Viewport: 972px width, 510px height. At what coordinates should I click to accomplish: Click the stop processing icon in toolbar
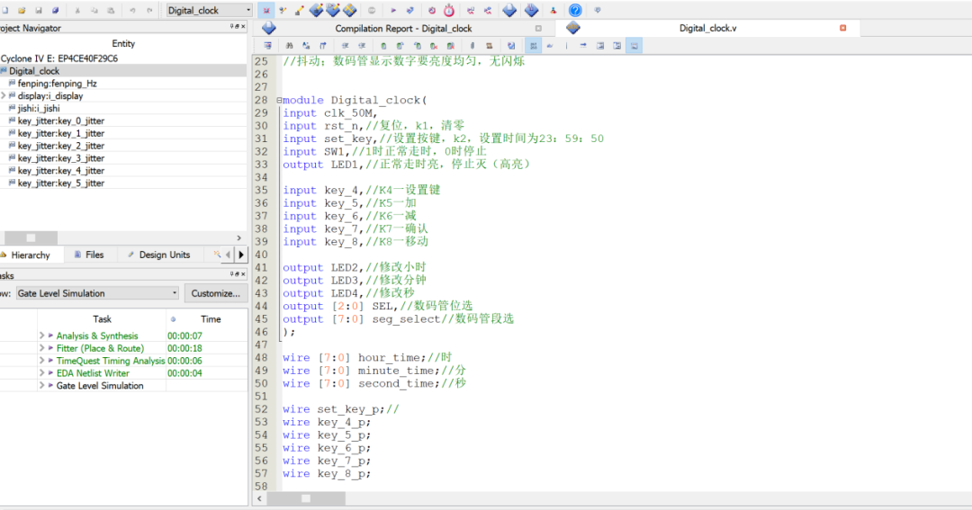373,11
